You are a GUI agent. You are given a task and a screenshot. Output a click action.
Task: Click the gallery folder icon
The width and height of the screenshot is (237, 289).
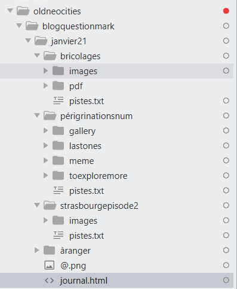pyautogui.click(x=59, y=130)
